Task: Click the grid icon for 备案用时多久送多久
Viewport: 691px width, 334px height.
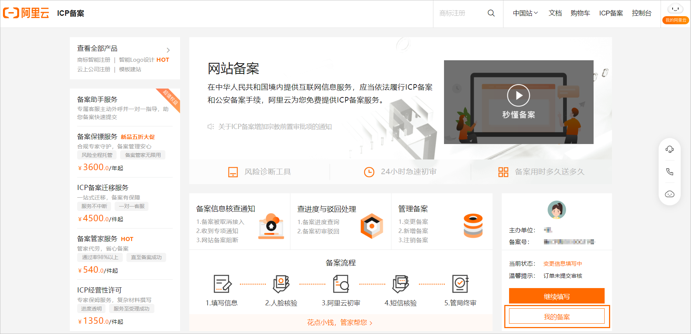Action: tap(504, 171)
